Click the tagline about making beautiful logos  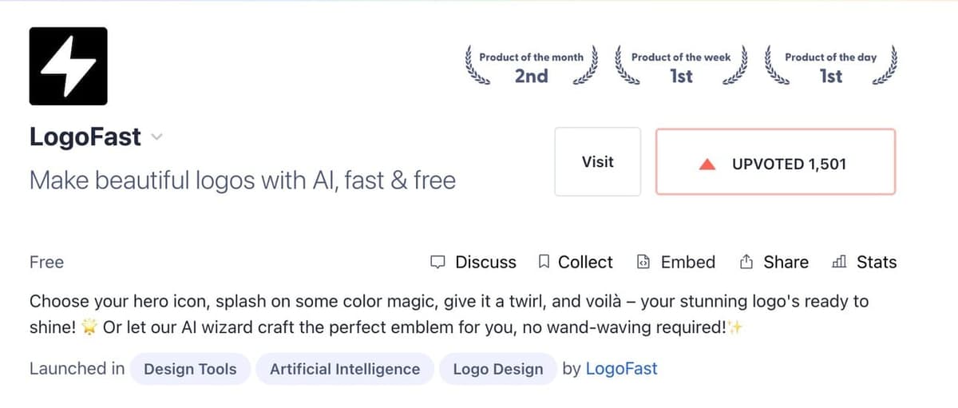pos(242,180)
